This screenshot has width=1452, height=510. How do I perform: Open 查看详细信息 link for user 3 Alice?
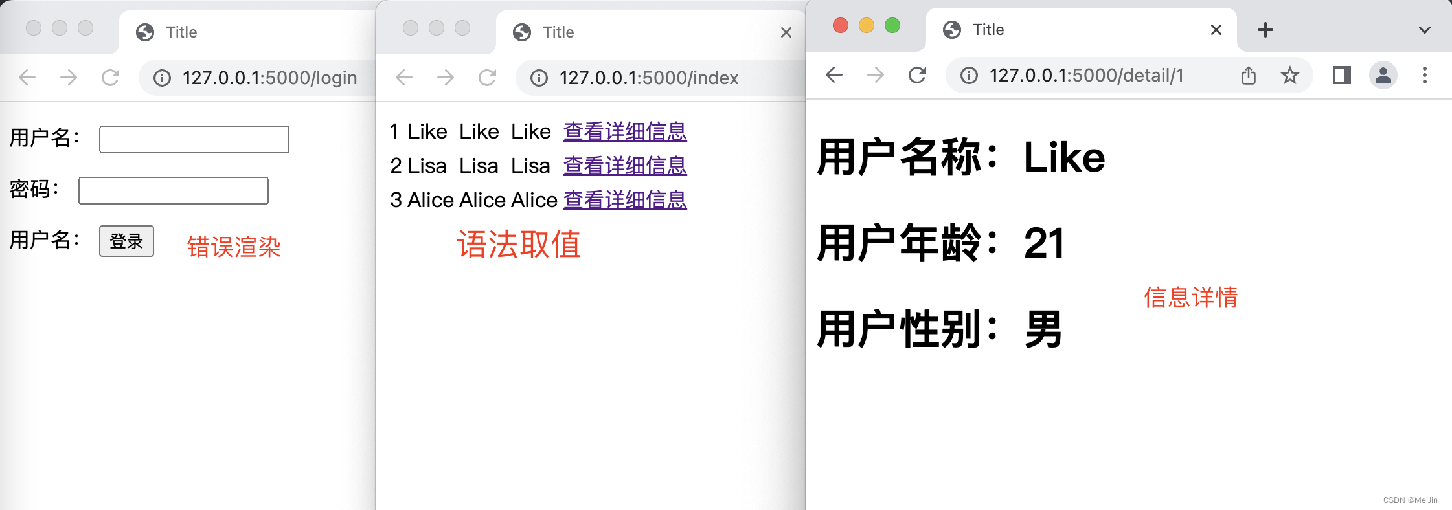pos(625,200)
